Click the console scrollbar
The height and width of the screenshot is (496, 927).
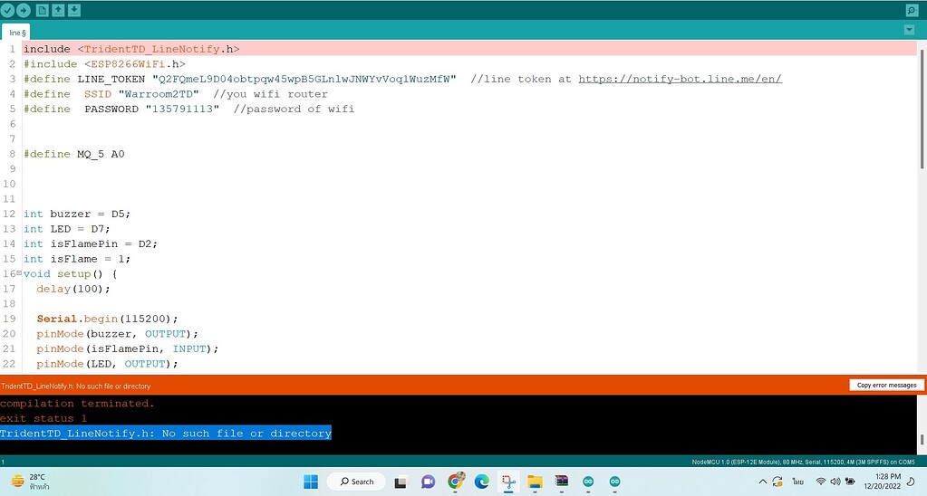tap(922, 439)
